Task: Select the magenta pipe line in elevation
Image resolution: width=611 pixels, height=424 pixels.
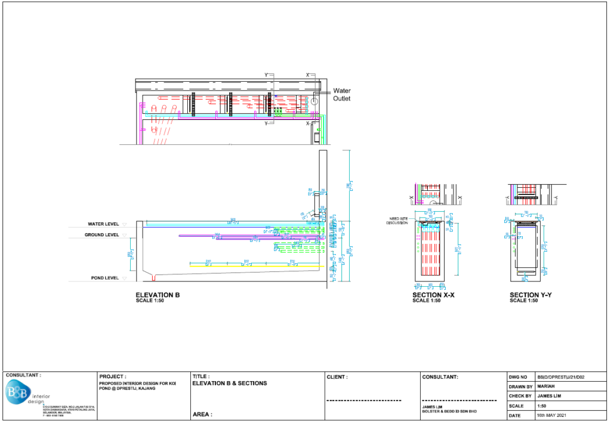Action: pos(197,236)
